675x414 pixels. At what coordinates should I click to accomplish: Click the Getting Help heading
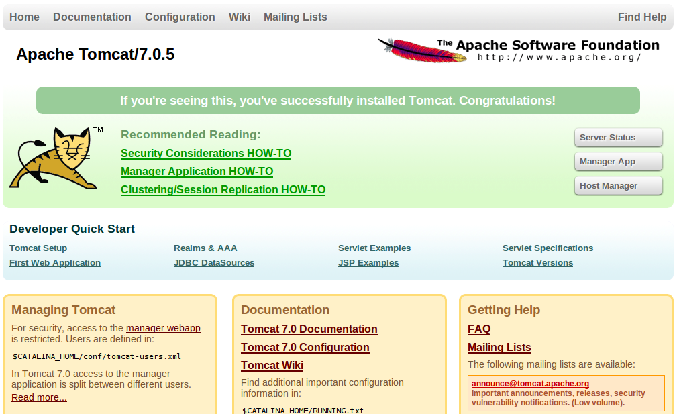(x=504, y=310)
